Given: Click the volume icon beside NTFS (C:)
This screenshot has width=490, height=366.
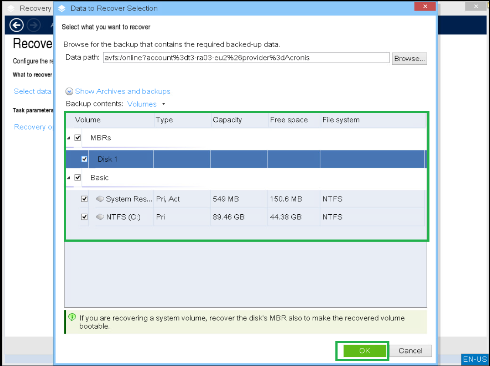Looking at the screenshot, I should tap(100, 217).
